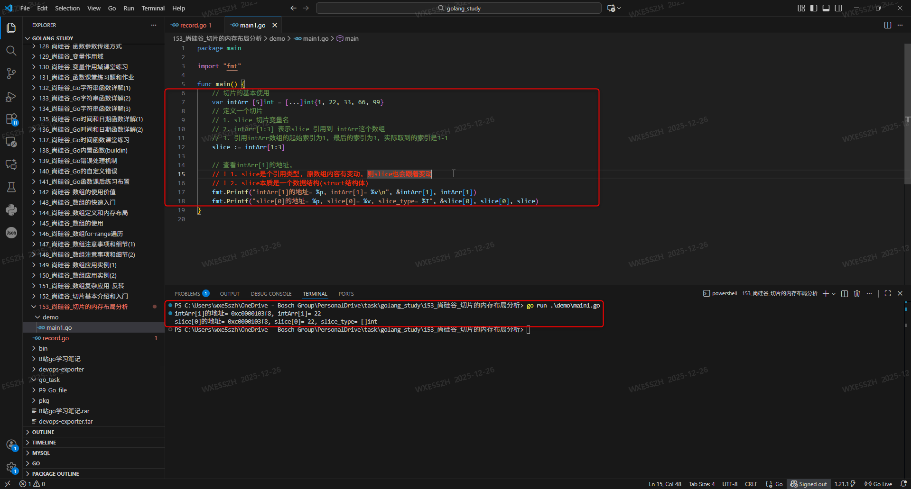Maximize the panel size
This screenshot has height=489, width=911.
(888, 294)
